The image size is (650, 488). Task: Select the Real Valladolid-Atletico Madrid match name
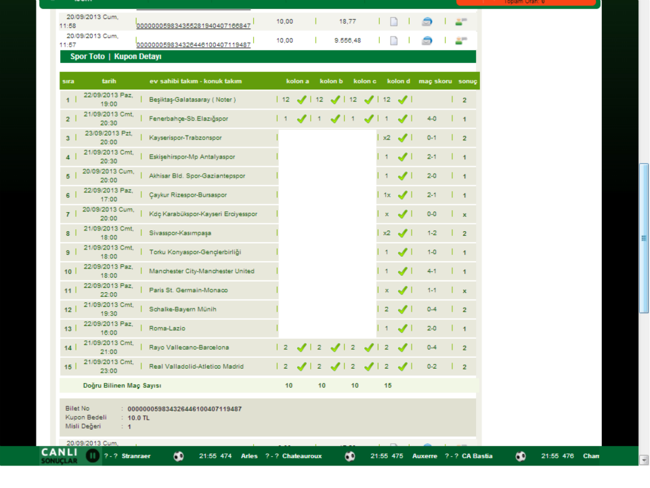pos(196,367)
